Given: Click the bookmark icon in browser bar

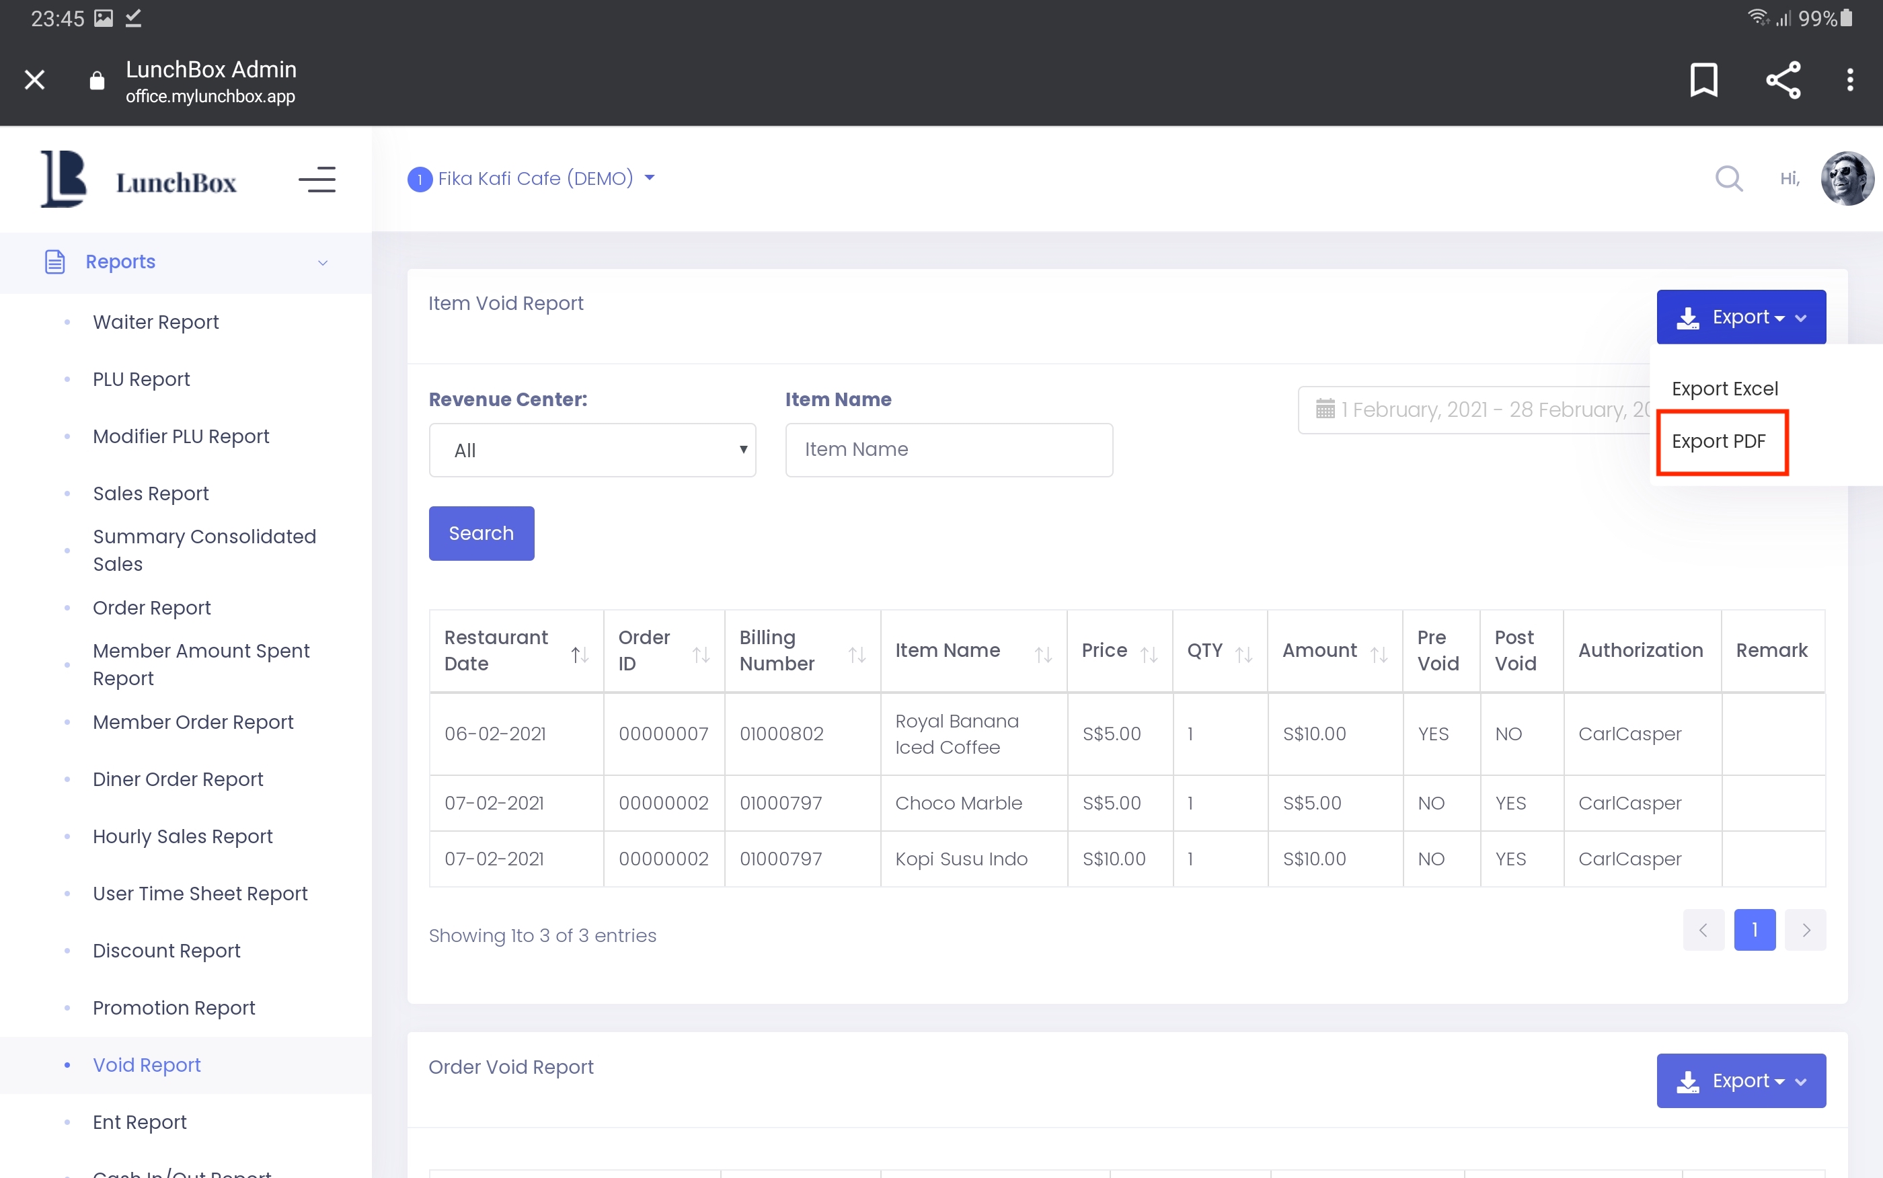Looking at the screenshot, I should (x=1703, y=79).
